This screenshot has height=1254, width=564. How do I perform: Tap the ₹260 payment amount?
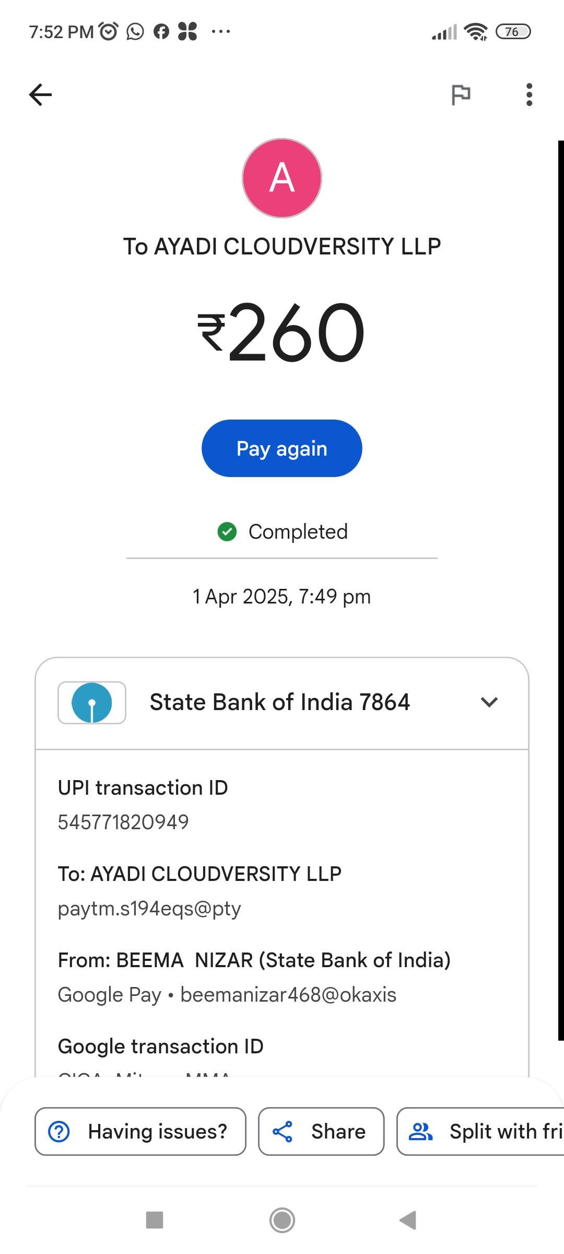(x=282, y=333)
